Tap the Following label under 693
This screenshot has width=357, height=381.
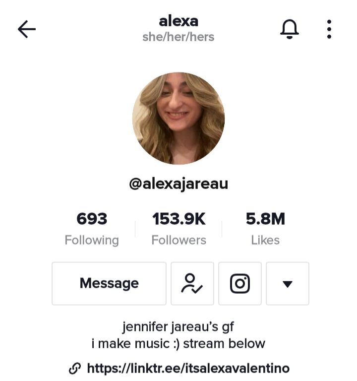[x=92, y=240]
